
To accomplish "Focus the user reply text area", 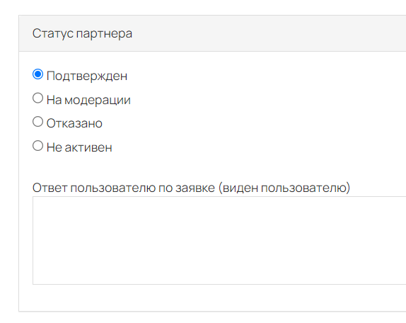I will pyautogui.click(x=219, y=240).
